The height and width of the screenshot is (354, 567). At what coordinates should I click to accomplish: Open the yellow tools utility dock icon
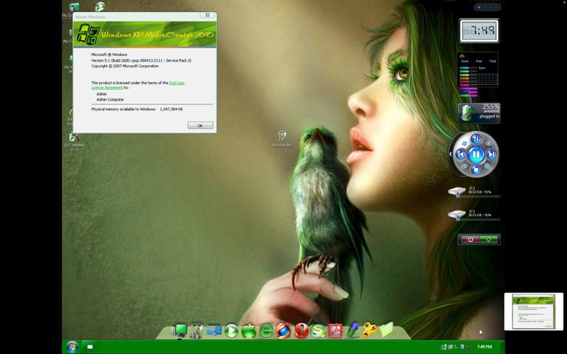370,330
